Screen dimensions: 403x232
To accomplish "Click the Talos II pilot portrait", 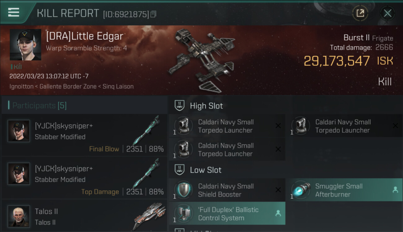I will (19, 216).
